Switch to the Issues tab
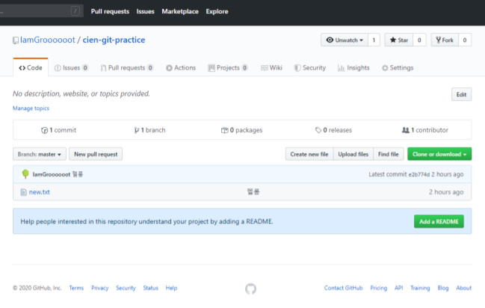The image size is (485, 308). click(71, 68)
